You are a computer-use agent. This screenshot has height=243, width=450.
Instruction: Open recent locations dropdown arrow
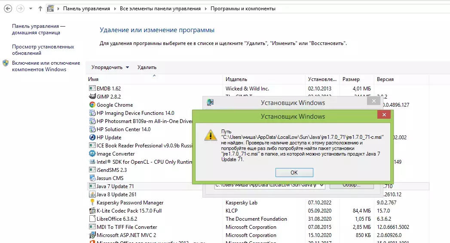pos(31,9)
